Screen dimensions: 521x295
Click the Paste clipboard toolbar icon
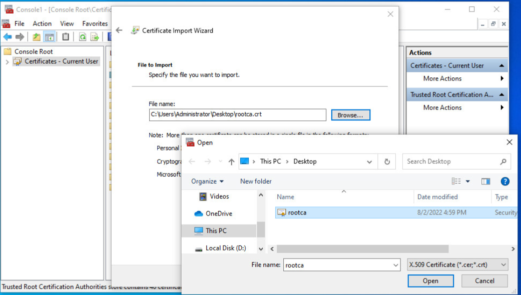click(x=66, y=37)
